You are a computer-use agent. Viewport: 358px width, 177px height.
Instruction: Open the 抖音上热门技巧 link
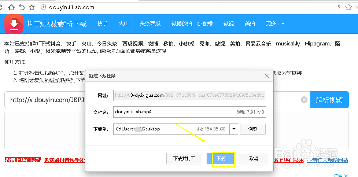pos(23,160)
